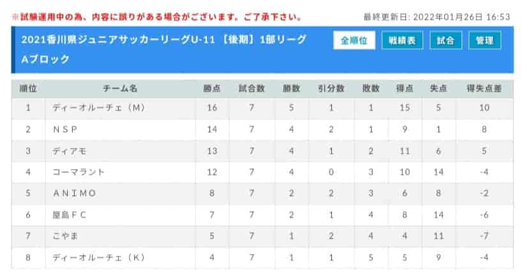Open the 全順位 tab button
This screenshot has height=277, width=521.
point(354,40)
